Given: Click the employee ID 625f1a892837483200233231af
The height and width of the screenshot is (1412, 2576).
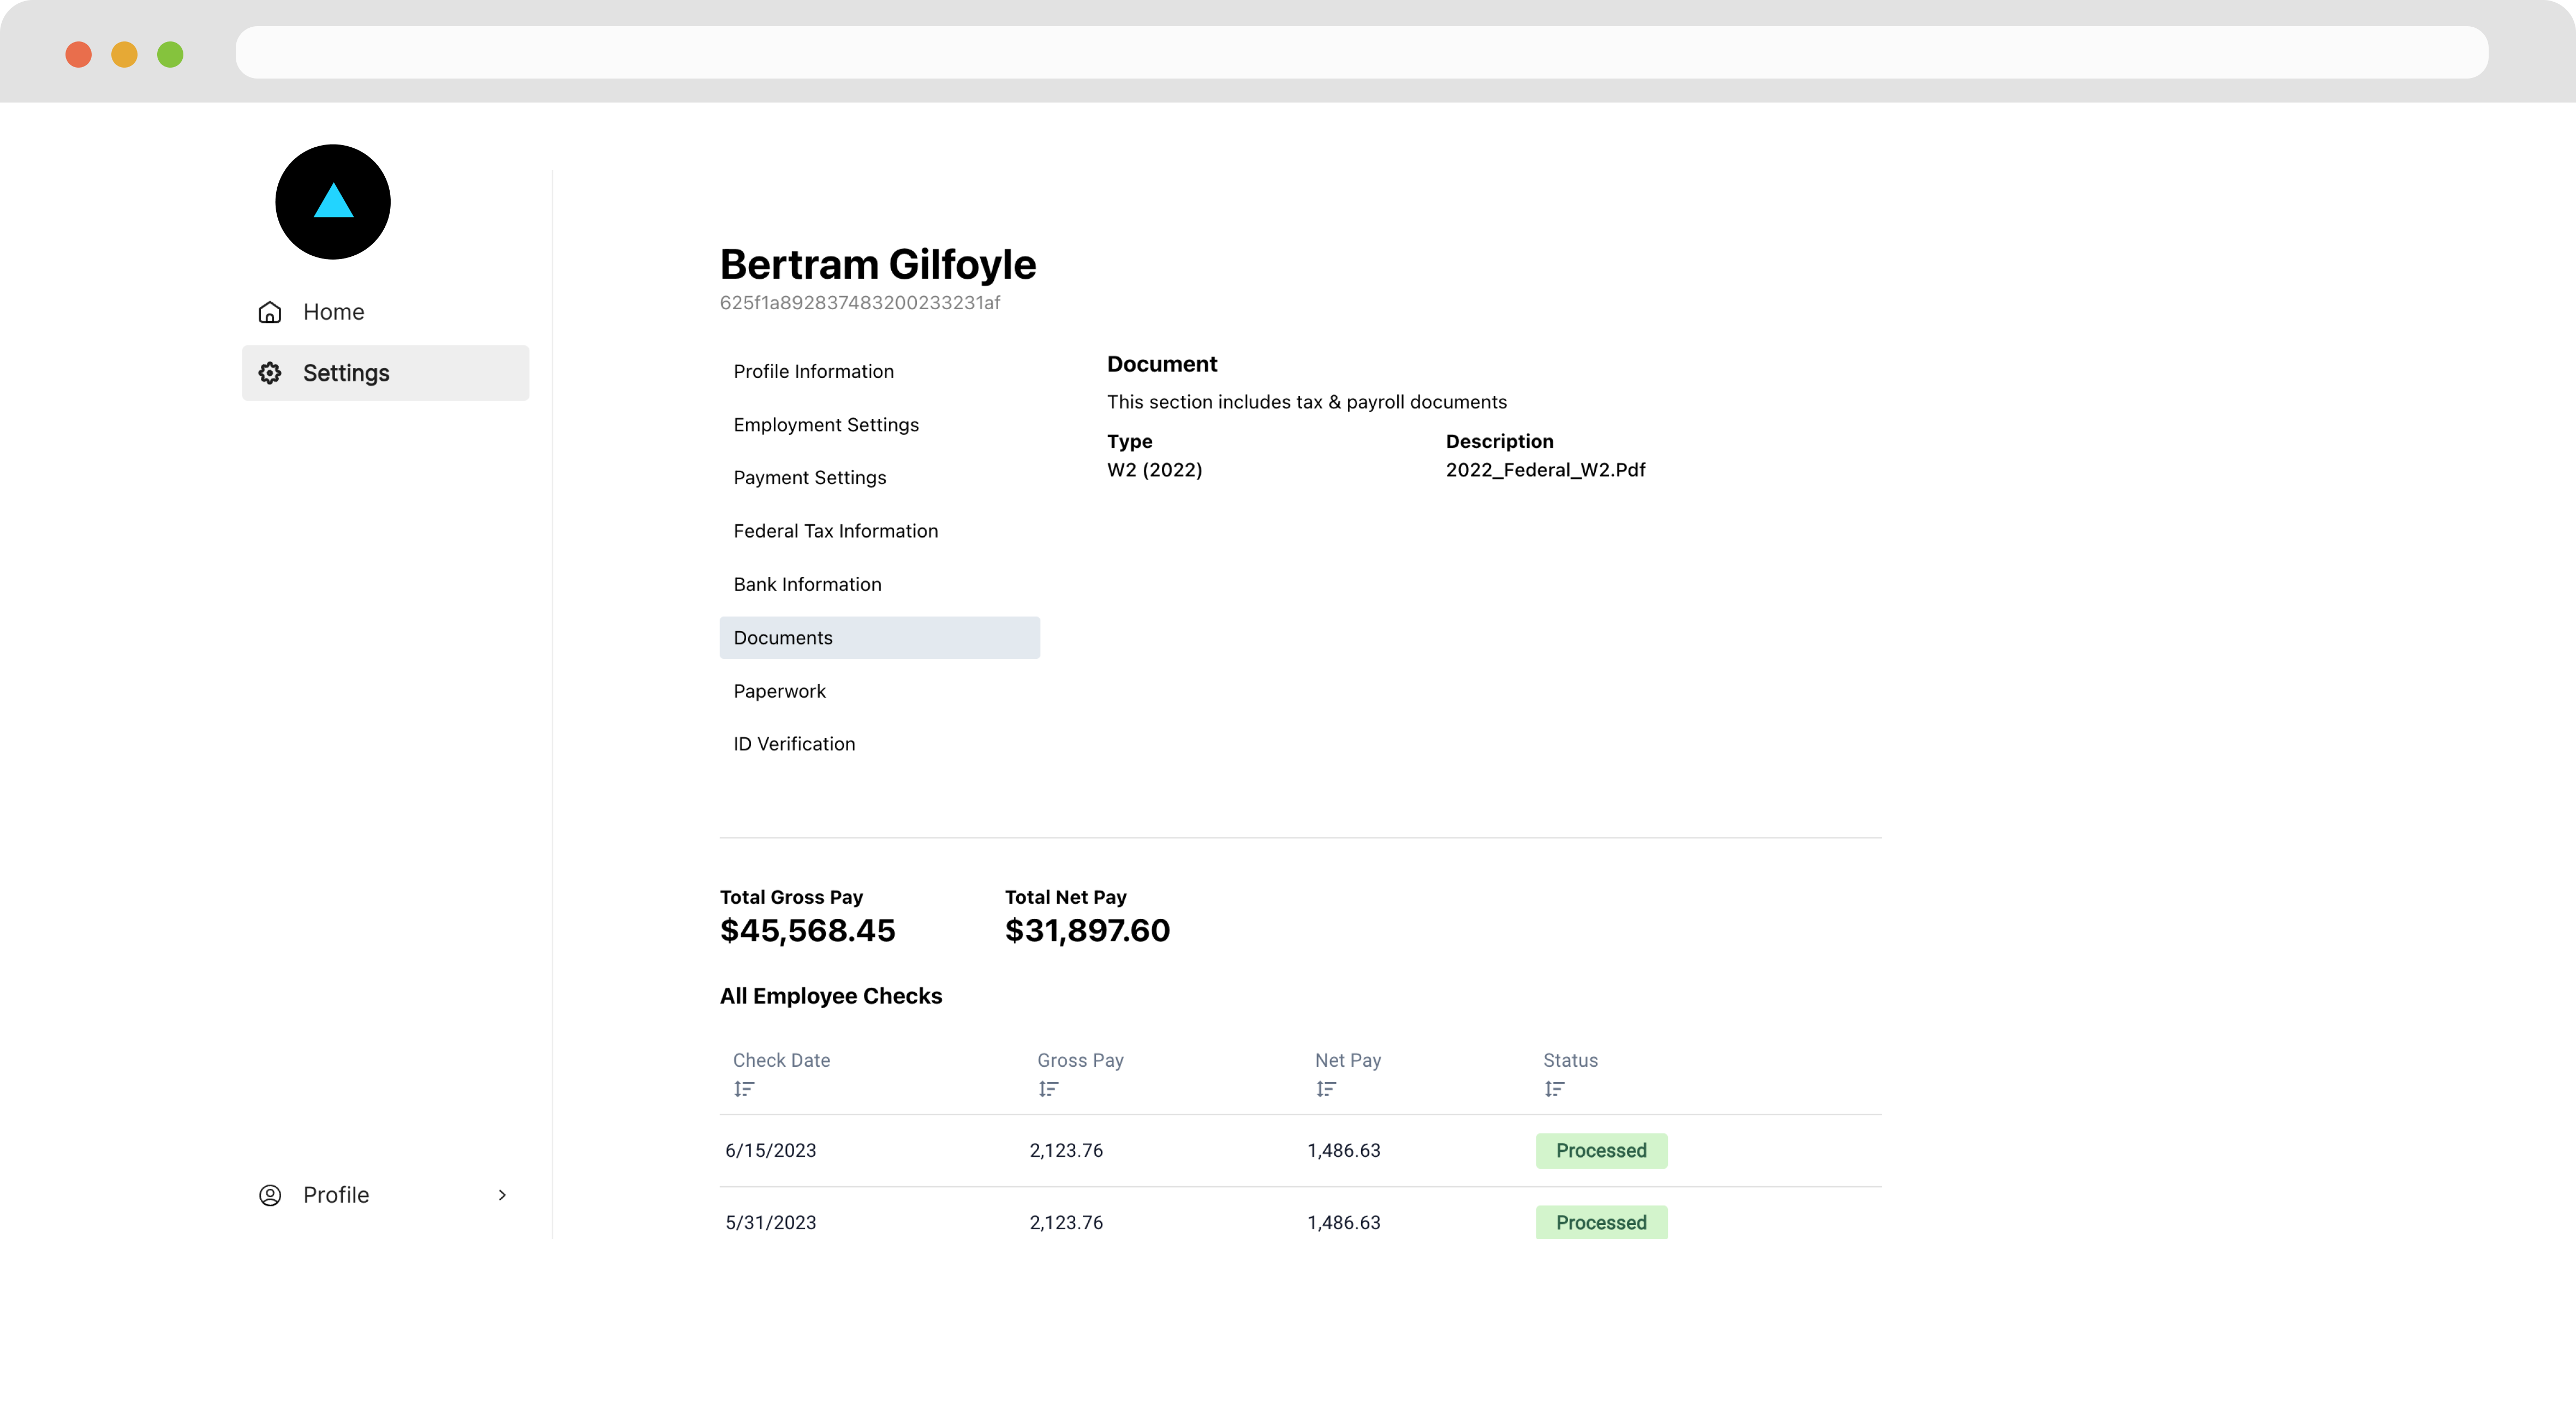Looking at the screenshot, I should (859, 303).
